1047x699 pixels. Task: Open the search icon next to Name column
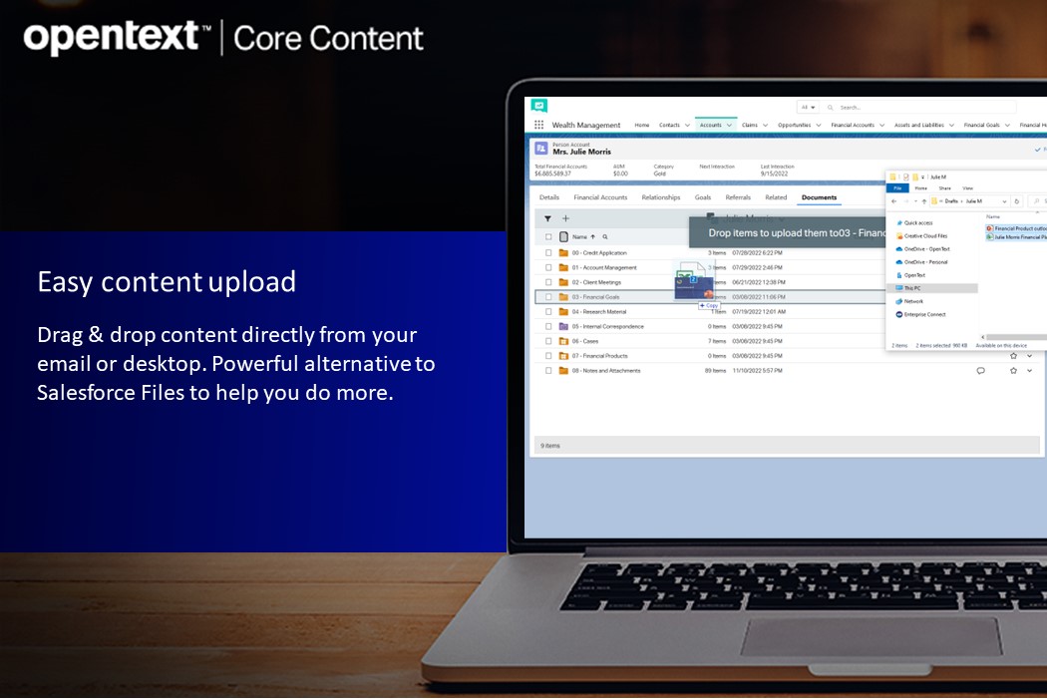pos(605,236)
